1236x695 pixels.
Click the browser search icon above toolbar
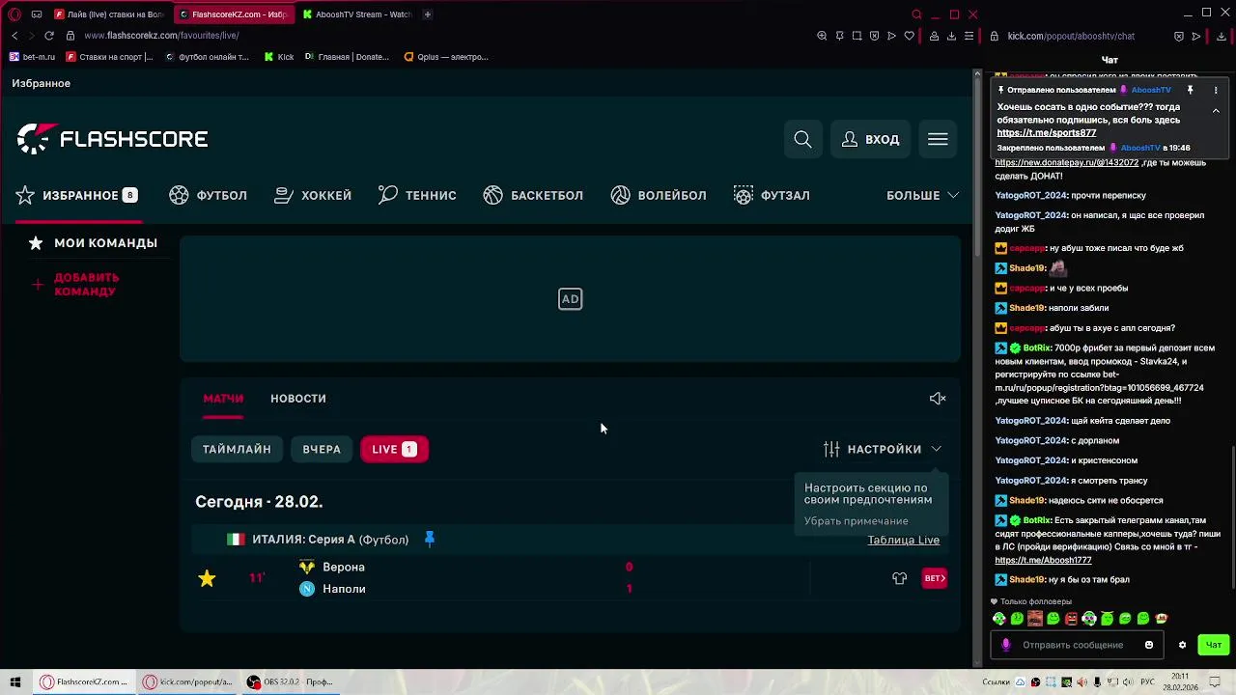point(916,14)
